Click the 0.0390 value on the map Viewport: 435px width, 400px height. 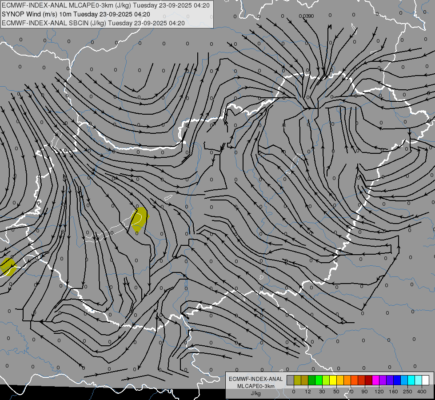[x=306, y=16]
